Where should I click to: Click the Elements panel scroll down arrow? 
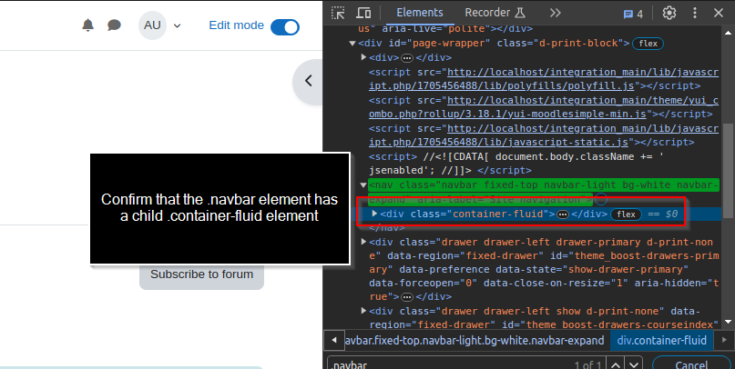click(728, 323)
